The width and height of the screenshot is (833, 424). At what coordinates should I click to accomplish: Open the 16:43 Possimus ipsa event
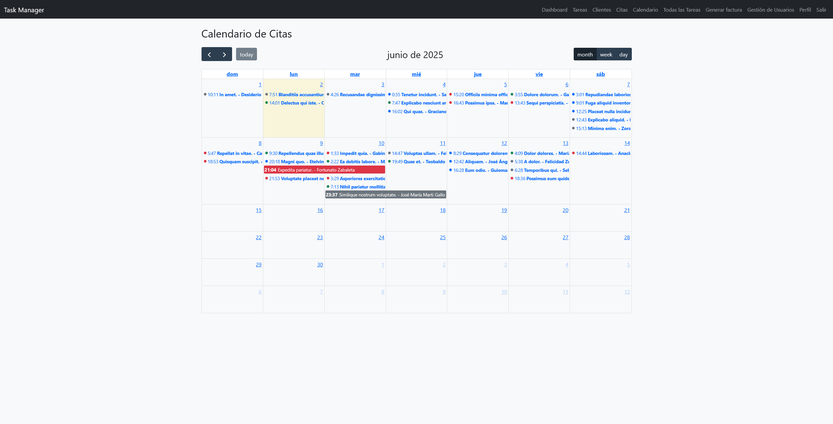pos(478,103)
